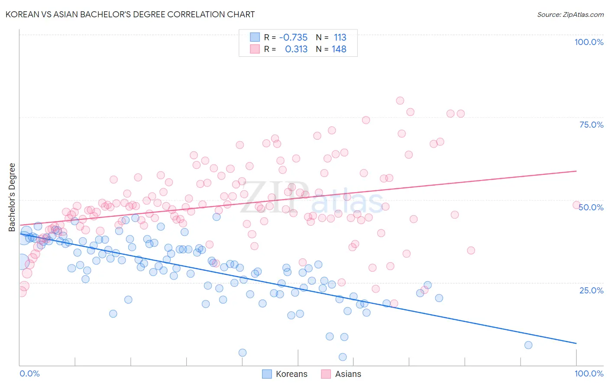
Task: Click the rightmost blue data point
Action: tap(528, 345)
